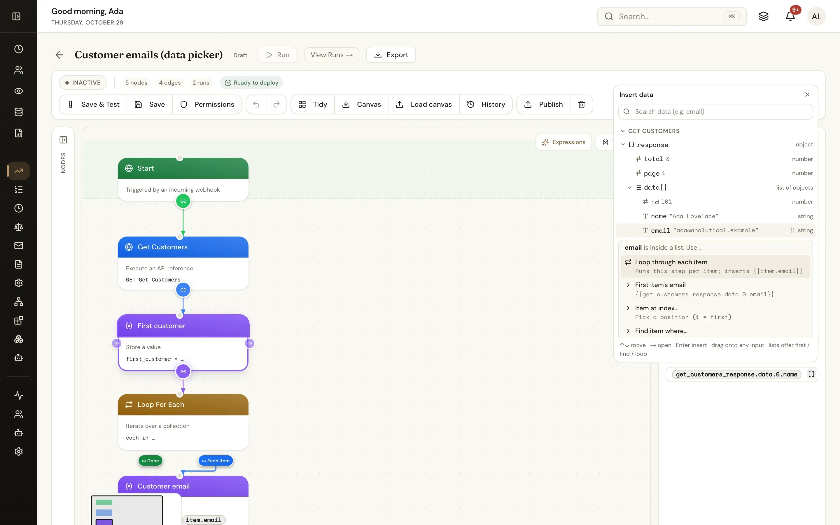Screen dimensions: 840x525
Task: Expand the First item's email option
Action: (x=628, y=285)
